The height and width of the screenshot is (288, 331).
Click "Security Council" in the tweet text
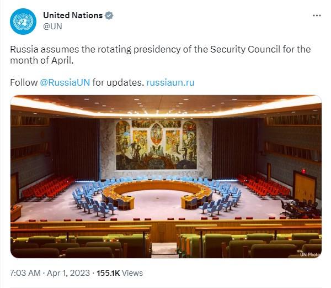click(x=245, y=50)
